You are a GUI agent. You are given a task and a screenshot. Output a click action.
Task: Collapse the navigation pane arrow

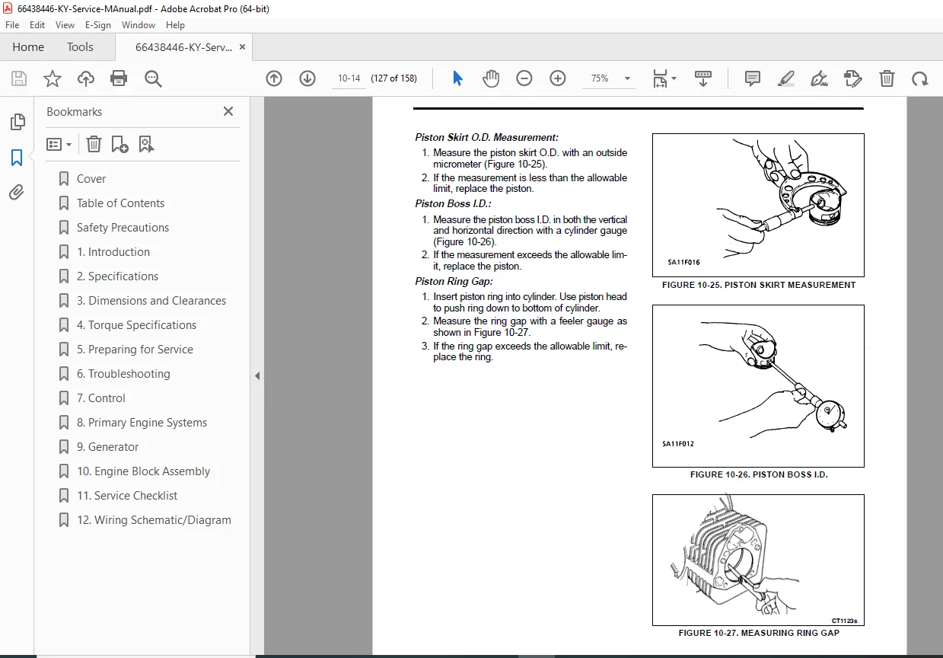pos(257,375)
